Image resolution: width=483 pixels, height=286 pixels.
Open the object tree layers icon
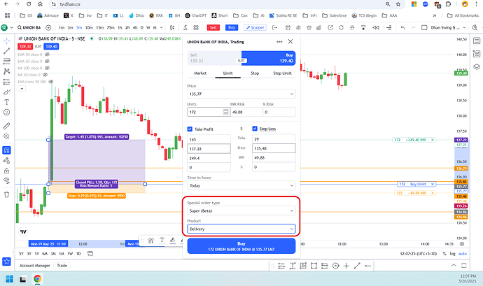pyautogui.click(x=477, y=67)
